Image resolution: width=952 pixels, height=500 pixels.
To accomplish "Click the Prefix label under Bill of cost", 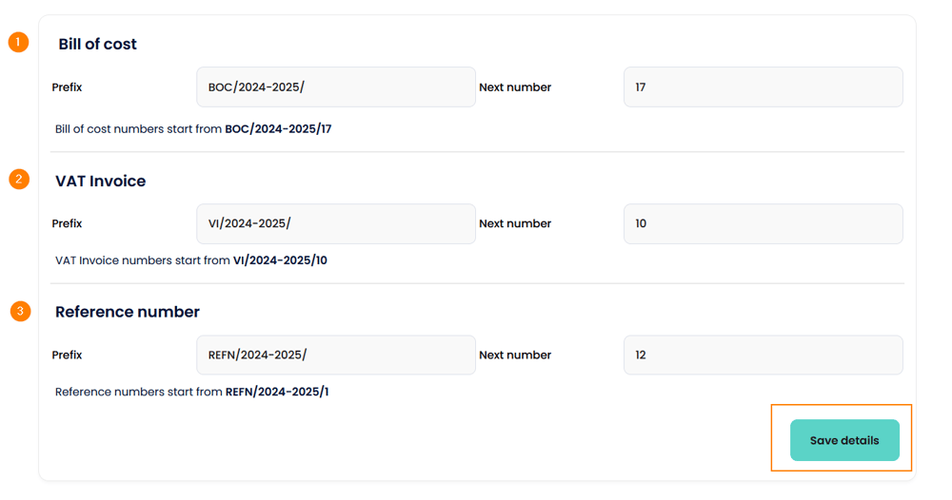I will (x=67, y=87).
